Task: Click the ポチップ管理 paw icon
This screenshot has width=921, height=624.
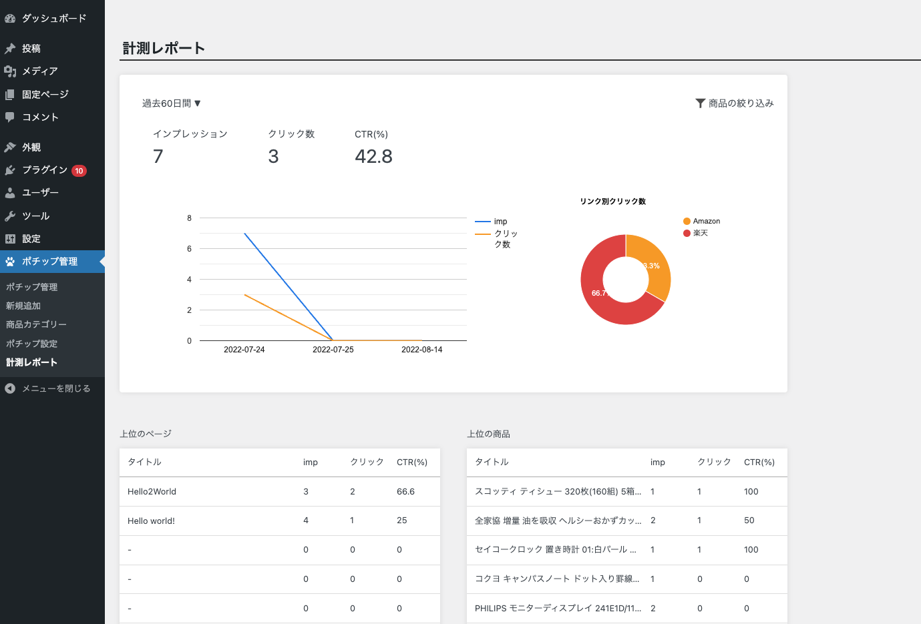Action: pos(10,262)
